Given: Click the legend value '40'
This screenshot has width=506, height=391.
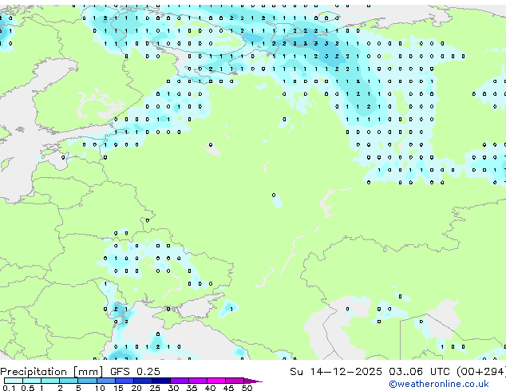Looking at the screenshot, I should pyautogui.click(x=210, y=388).
